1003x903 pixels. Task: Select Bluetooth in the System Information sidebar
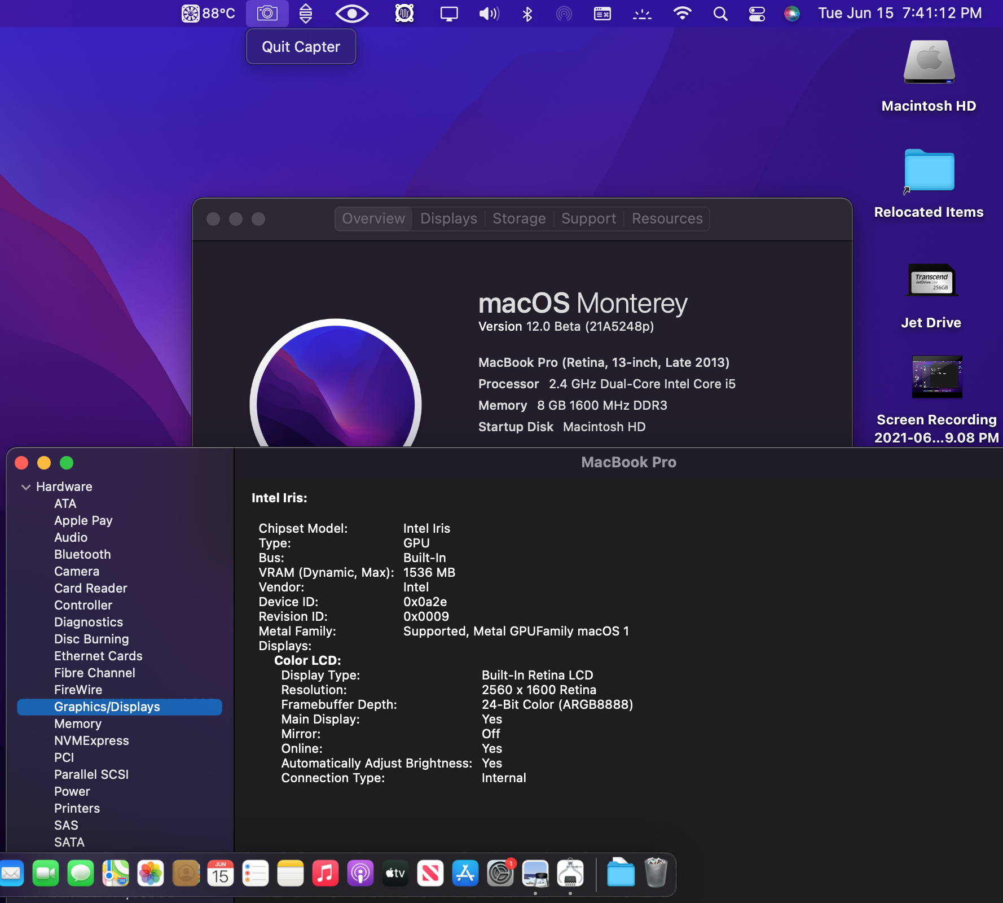pyautogui.click(x=83, y=554)
